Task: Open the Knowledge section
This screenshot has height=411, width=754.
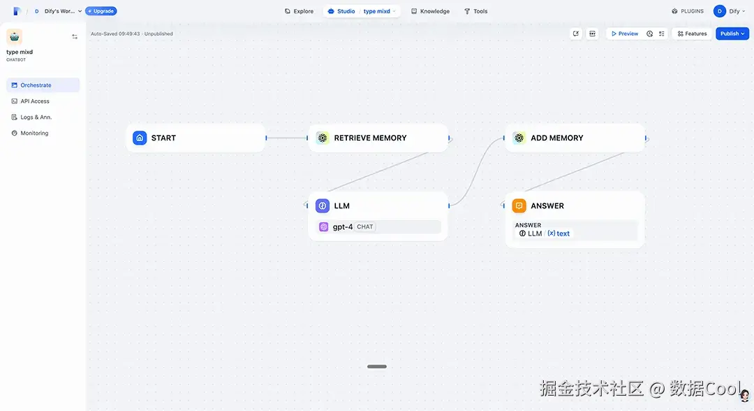Action: [430, 10]
